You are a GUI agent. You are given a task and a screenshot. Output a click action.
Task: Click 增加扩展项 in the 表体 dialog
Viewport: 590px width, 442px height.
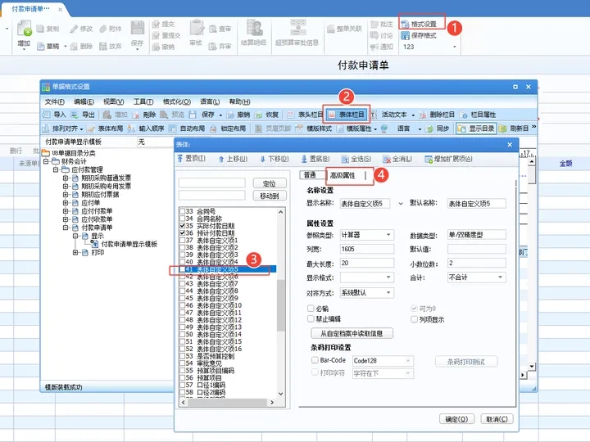coord(448,159)
